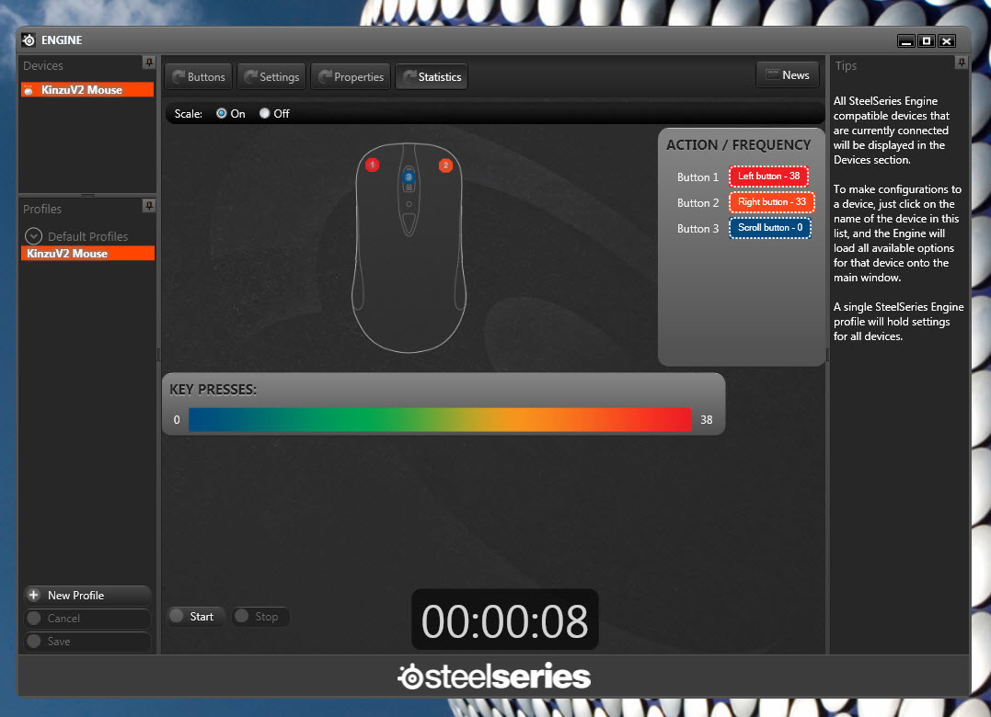Viewport: 991px width, 717px height.
Task: Close the Engine window
Action: pos(946,41)
